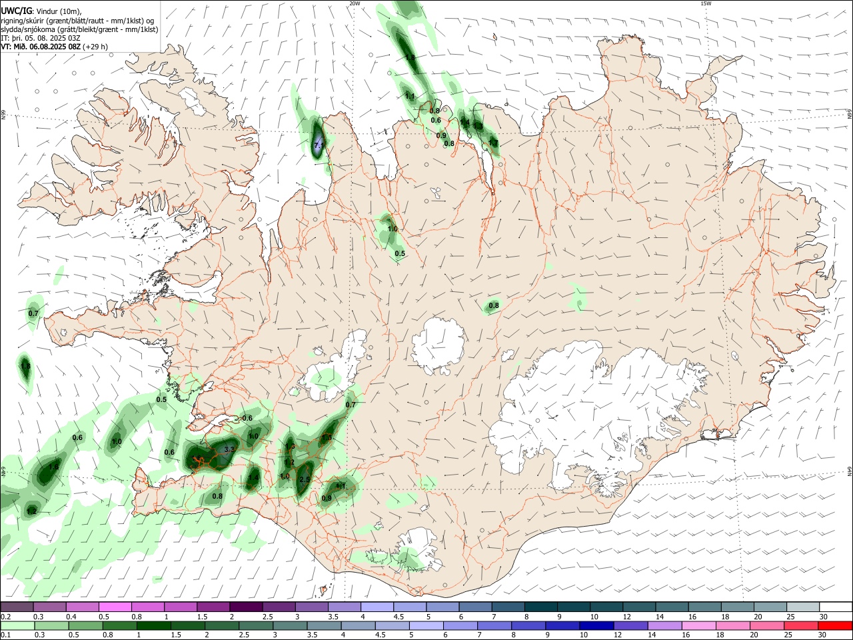Select the palest green 0.1–0.3 rain legend swatch
Viewport: 853px width, 640px height.
pos(17,625)
